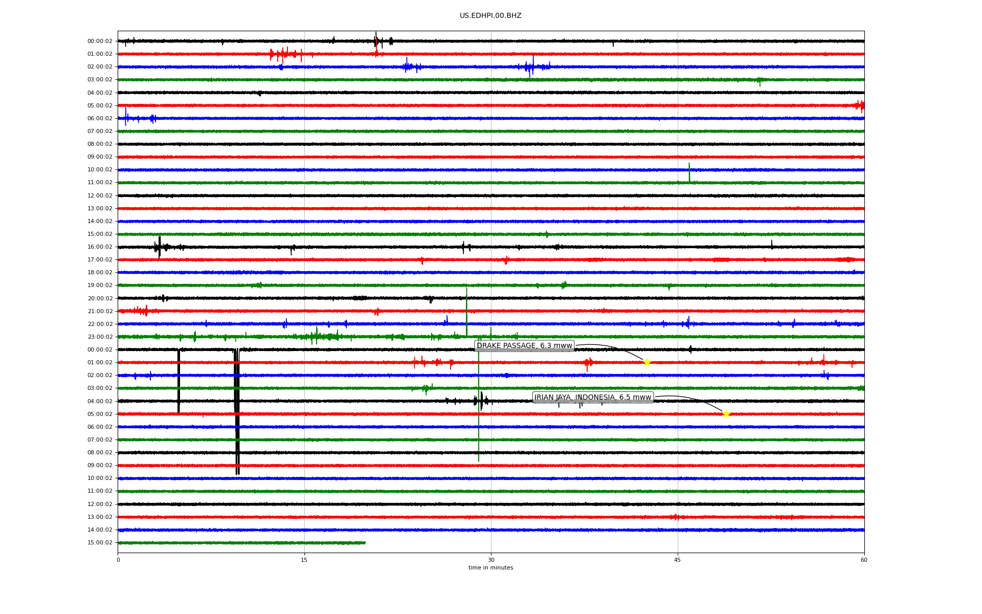
Task: Click the 30 tick label on x-axis
Action: 491,560
